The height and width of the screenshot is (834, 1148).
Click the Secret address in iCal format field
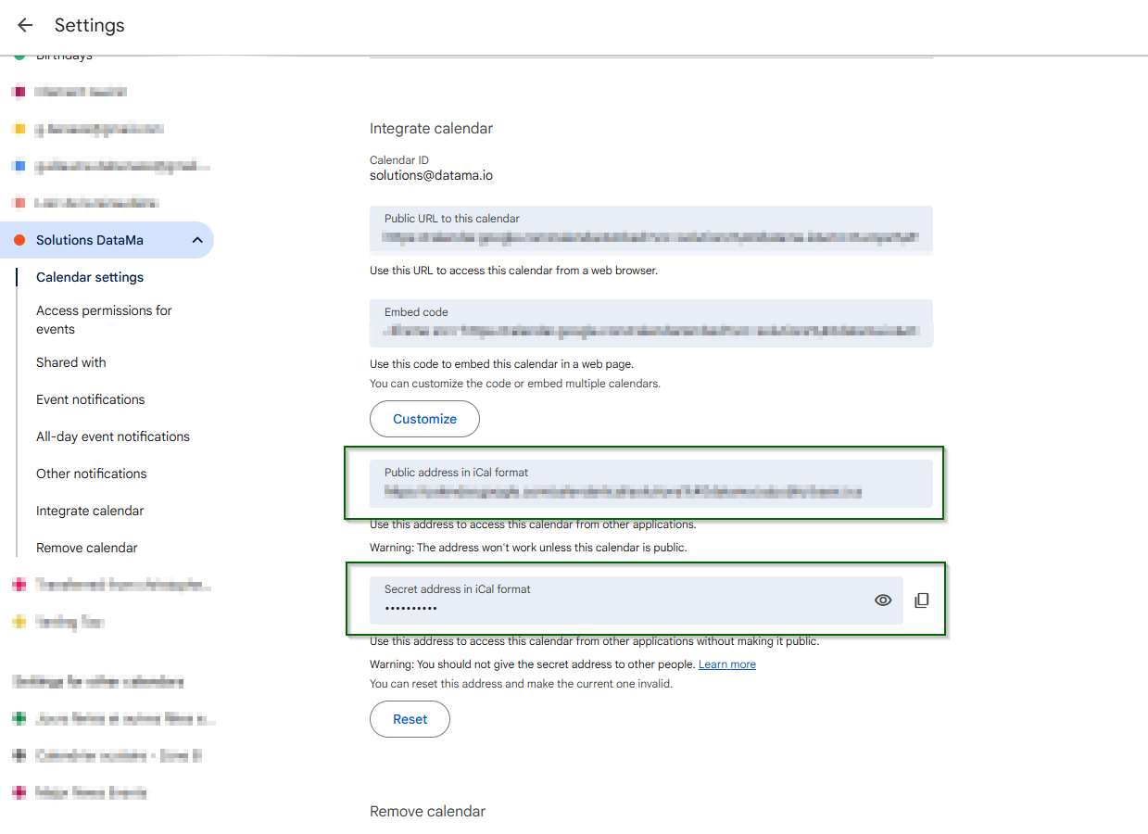[637, 600]
